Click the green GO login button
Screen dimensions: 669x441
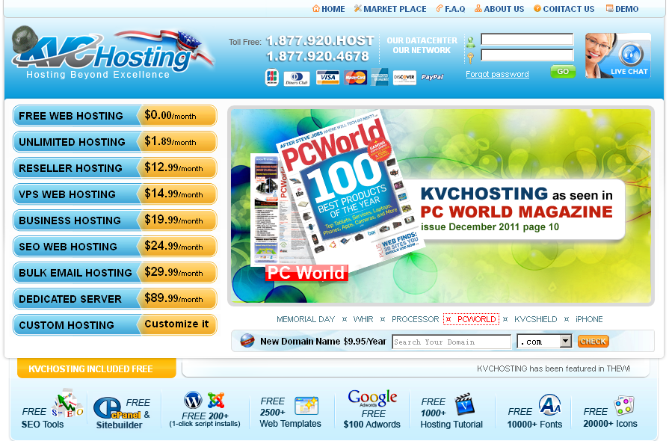click(563, 72)
